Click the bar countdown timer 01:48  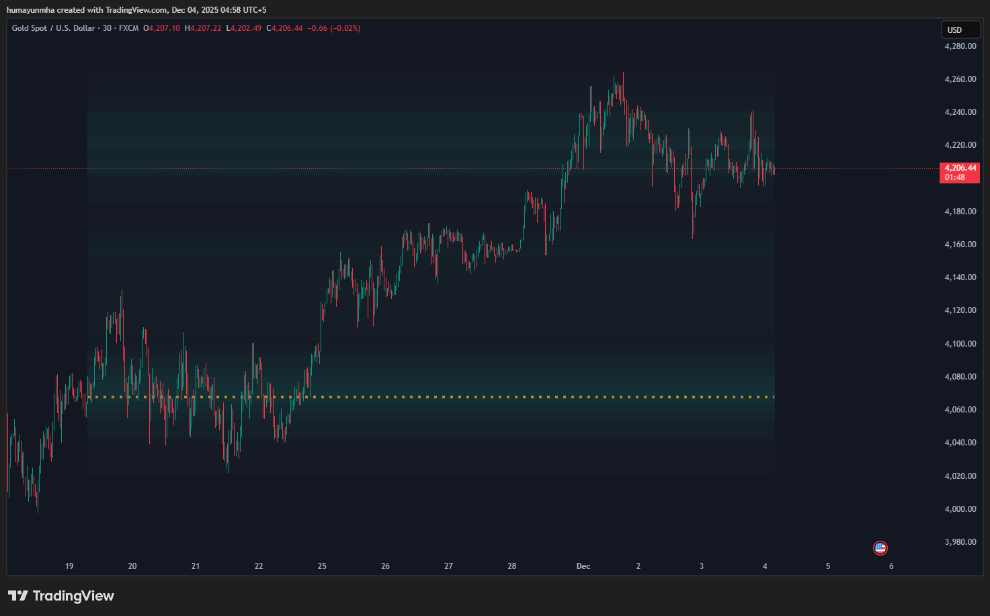955,177
